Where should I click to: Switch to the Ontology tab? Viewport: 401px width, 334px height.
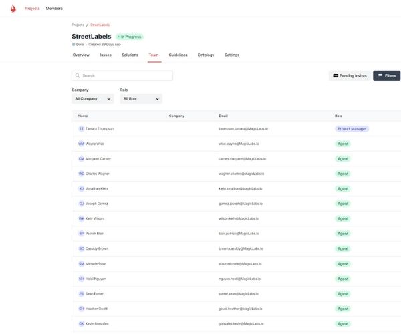[x=206, y=55]
